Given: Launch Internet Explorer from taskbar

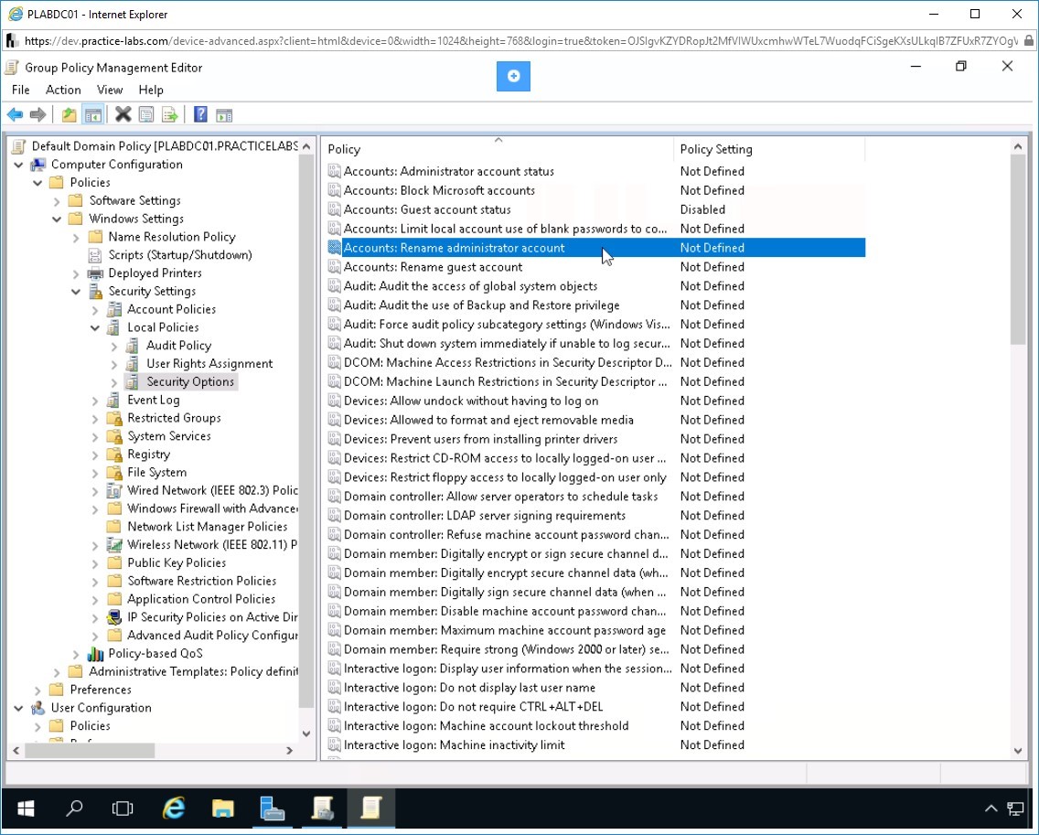Looking at the screenshot, I should tap(174, 808).
